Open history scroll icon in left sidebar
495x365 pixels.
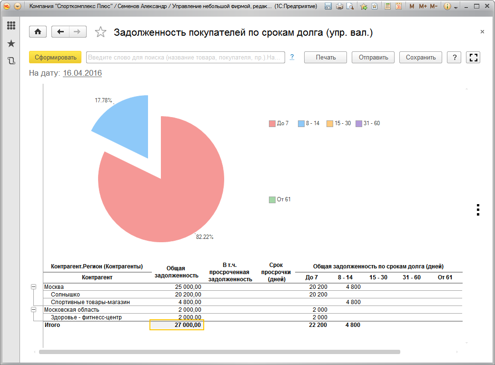coord(11,60)
